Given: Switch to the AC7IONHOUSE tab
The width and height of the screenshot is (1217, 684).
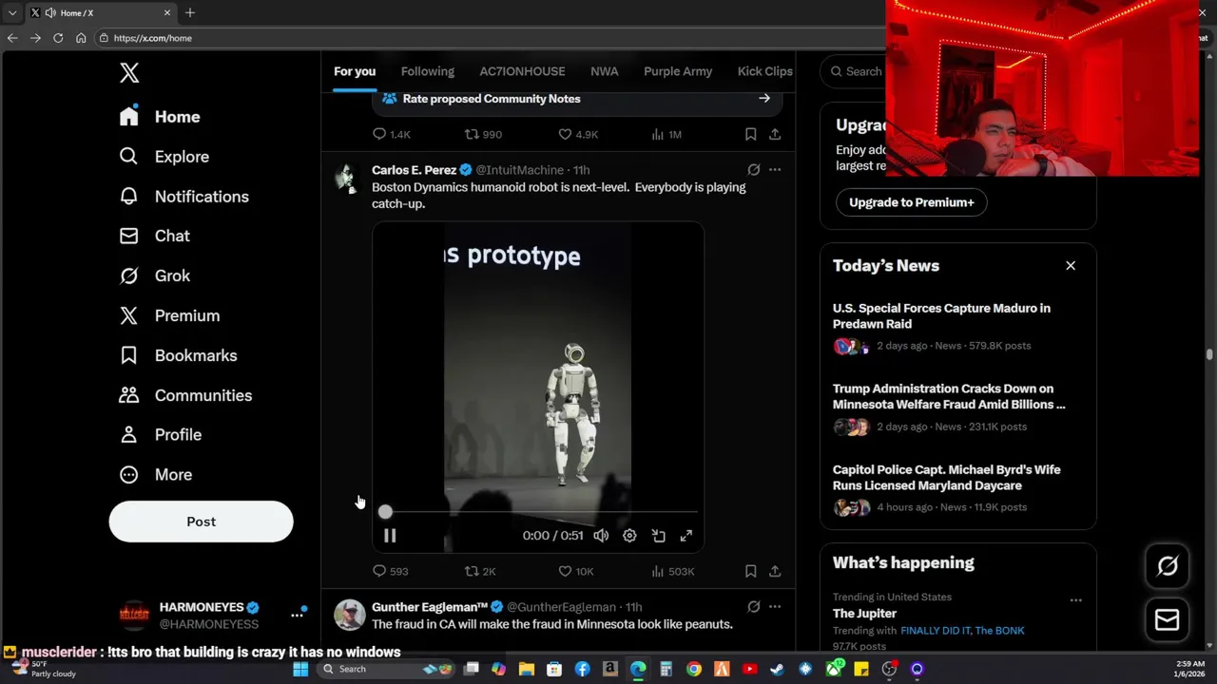Looking at the screenshot, I should tap(522, 71).
